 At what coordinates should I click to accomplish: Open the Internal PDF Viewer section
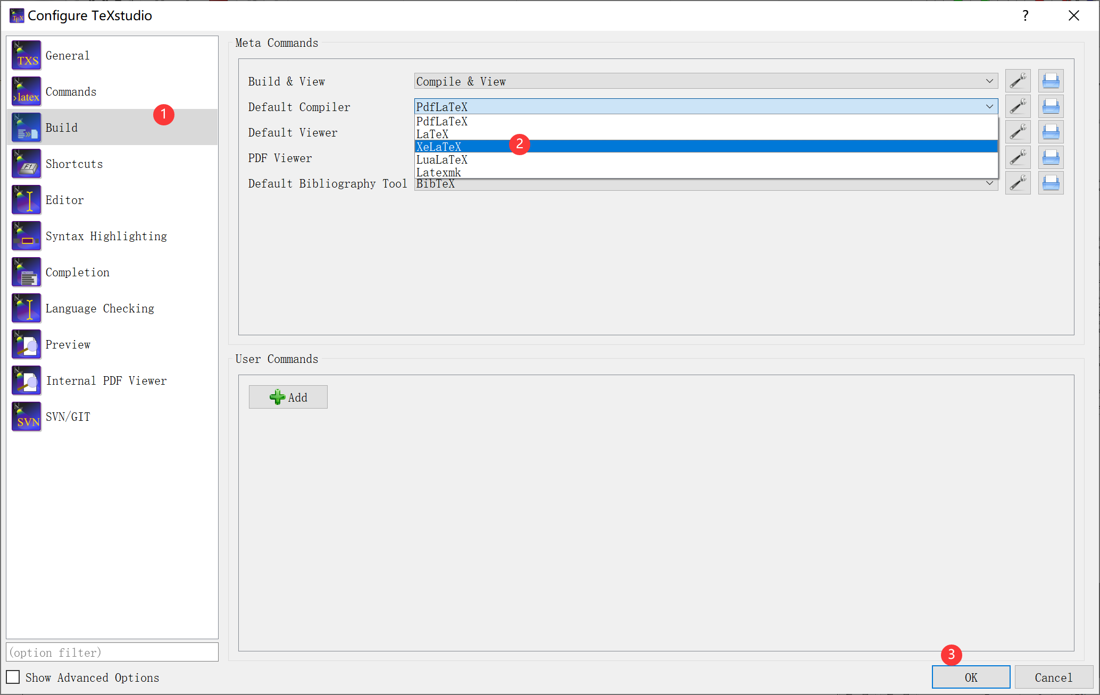click(x=106, y=380)
